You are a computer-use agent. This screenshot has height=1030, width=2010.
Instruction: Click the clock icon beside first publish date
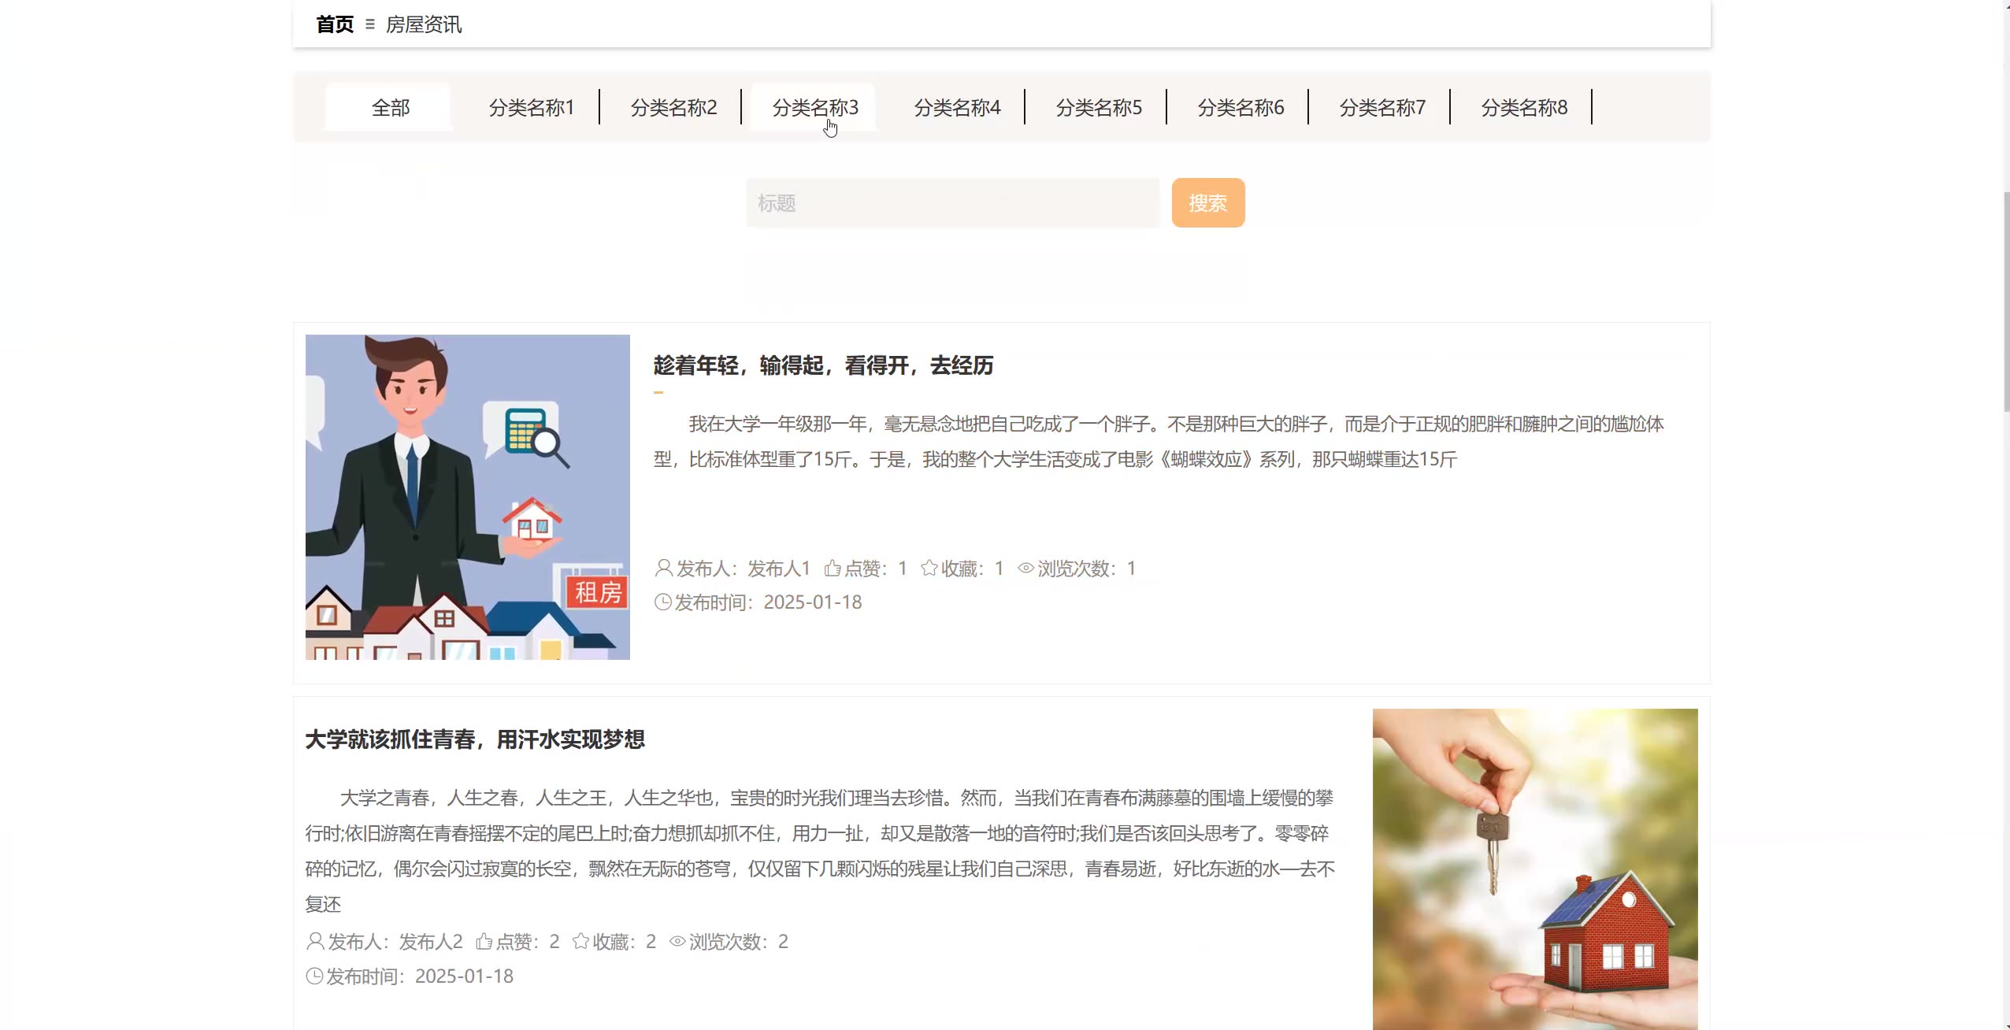point(663,602)
